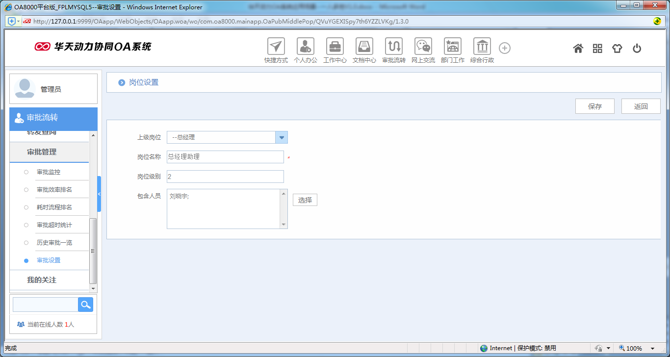
Task: Expand the 我的关注 menu section
Action: pyautogui.click(x=42, y=280)
